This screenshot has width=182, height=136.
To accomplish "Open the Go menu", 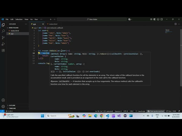I will point(32,19).
